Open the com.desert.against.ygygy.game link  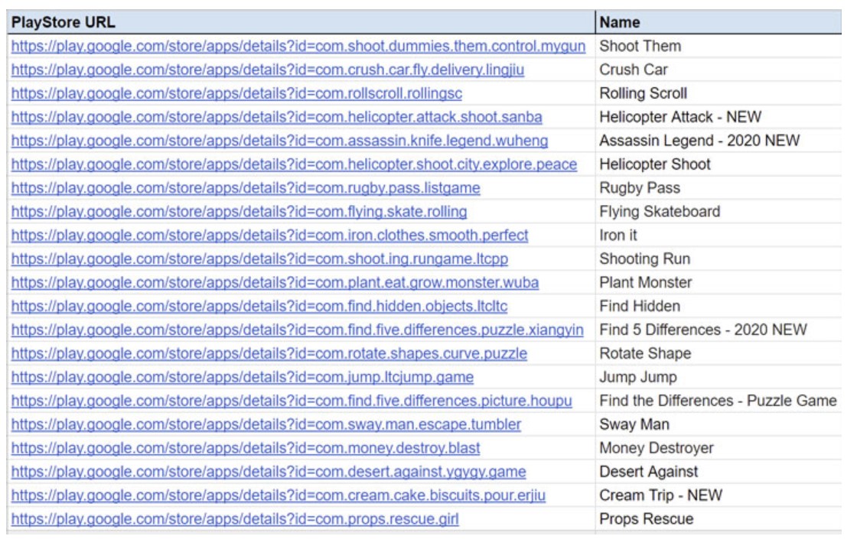click(269, 472)
